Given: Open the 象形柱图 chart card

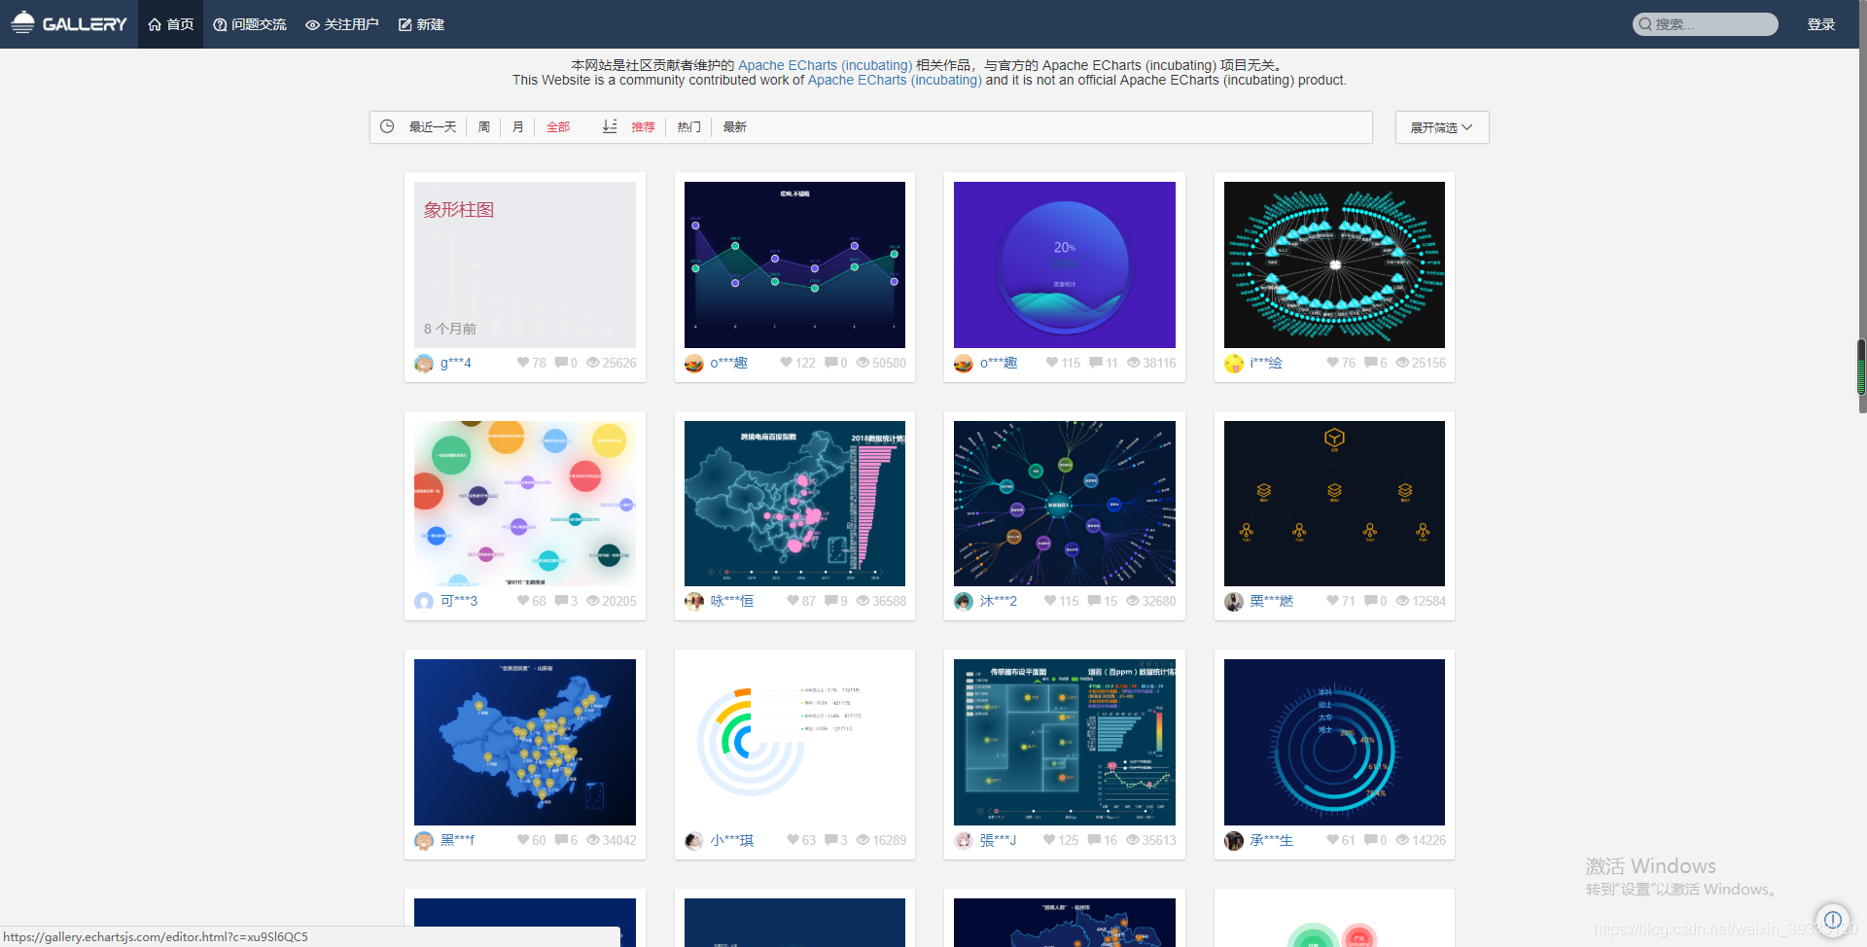Looking at the screenshot, I should click(525, 264).
